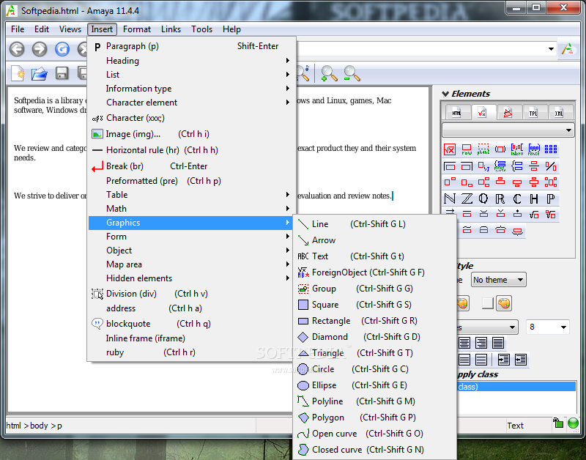Image resolution: width=586 pixels, height=460 pixels.
Task: Insert the double-struck C complex symbol
Action: tap(517, 199)
